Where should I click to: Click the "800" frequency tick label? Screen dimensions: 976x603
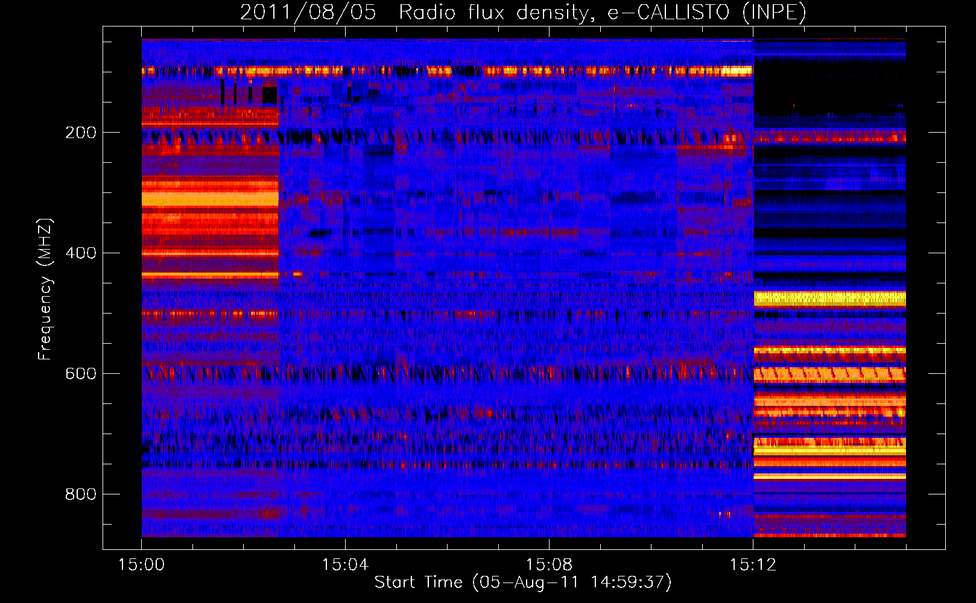[81, 494]
